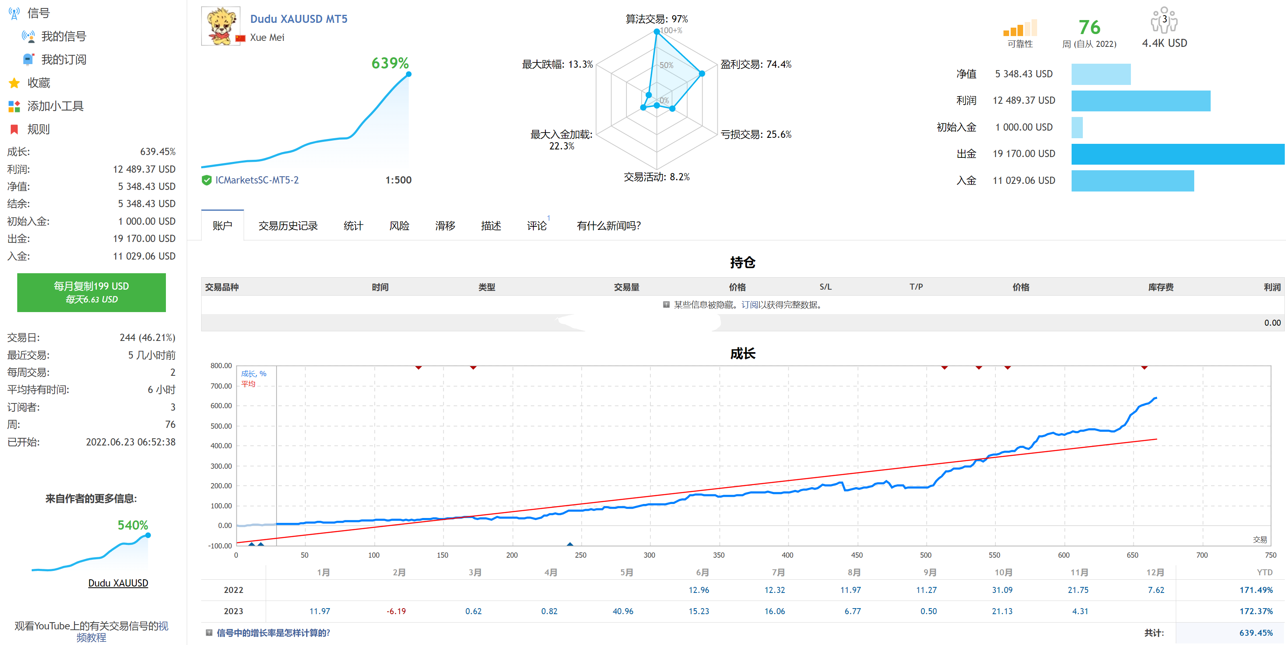The height and width of the screenshot is (645, 1286).
Task: Click the Rules red bookmark icon
Action: 14,129
